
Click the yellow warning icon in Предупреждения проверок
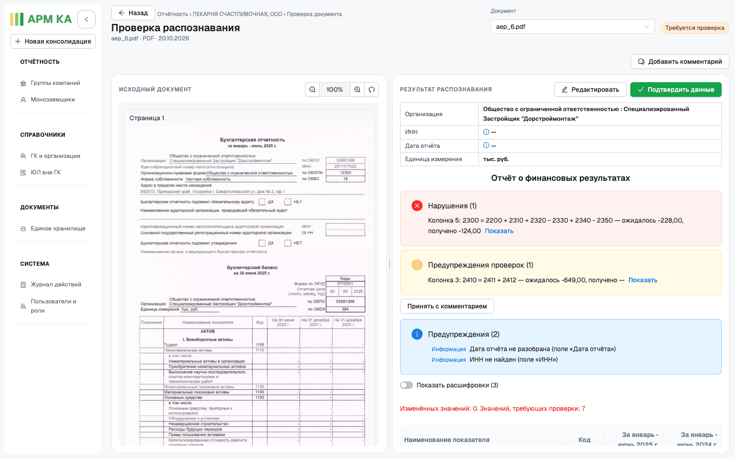pos(417,265)
